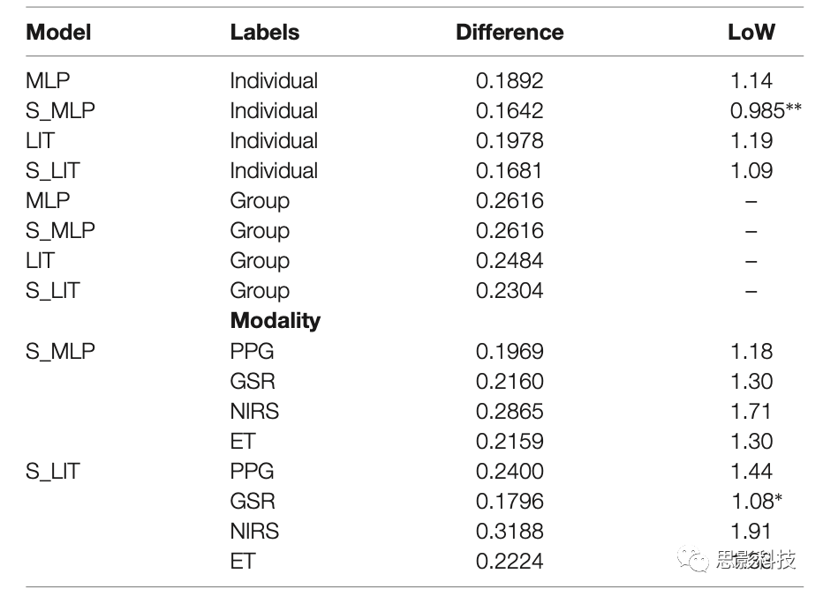
Task: Select the LoW value 1.14
Action: click(751, 81)
